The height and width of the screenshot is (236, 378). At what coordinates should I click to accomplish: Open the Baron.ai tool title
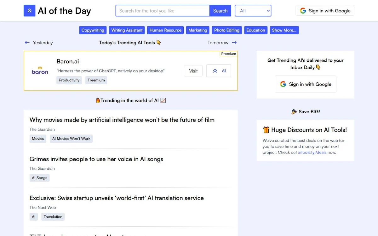68,61
